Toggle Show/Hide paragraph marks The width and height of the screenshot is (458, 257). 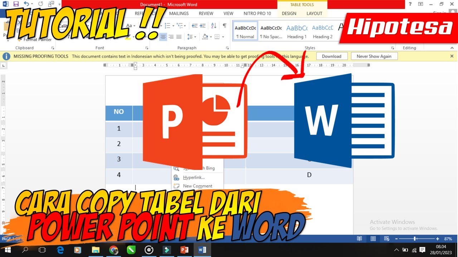[224, 26]
